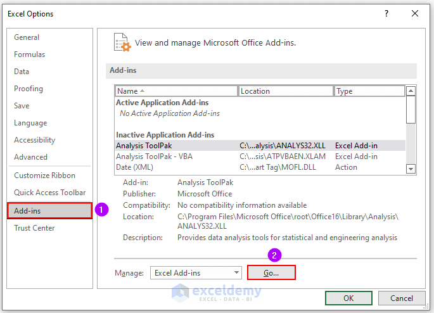The width and height of the screenshot is (434, 313).
Task: Click the add-ins list scroll up arrow
Action: click(x=411, y=91)
